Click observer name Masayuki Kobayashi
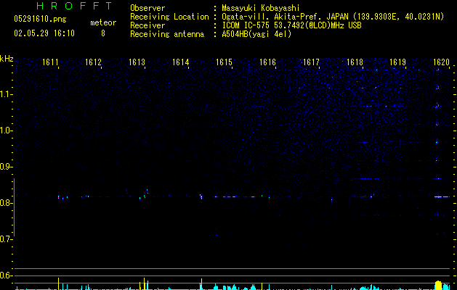Viewport: 457px width, 290px height. point(261,8)
